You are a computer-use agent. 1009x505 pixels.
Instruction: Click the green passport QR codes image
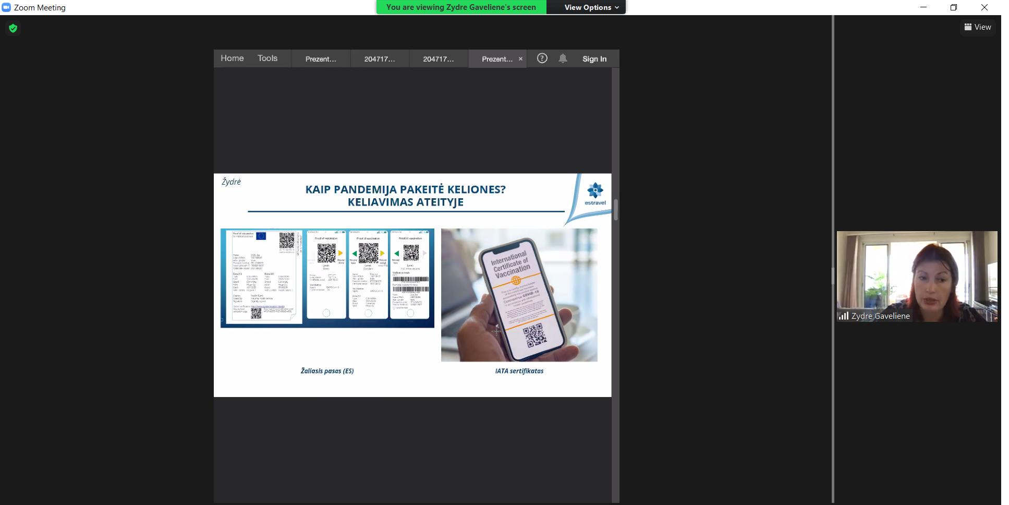327,278
